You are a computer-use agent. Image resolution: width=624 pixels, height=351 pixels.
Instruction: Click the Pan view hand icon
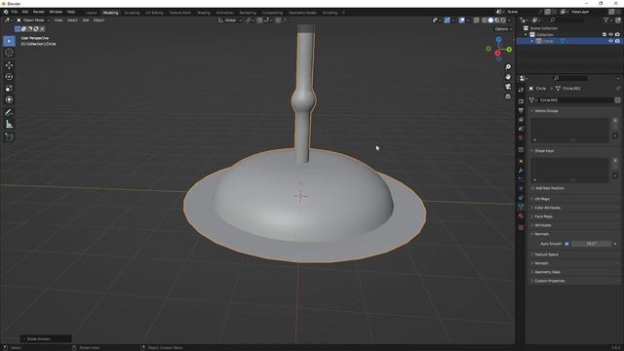pyautogui.click(x=508, y=76)
